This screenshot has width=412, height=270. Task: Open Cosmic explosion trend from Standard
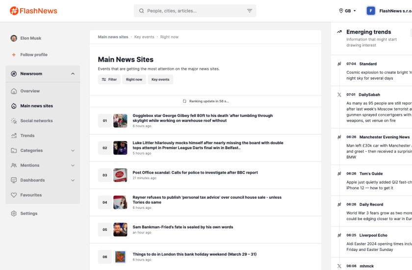[379, 75]
